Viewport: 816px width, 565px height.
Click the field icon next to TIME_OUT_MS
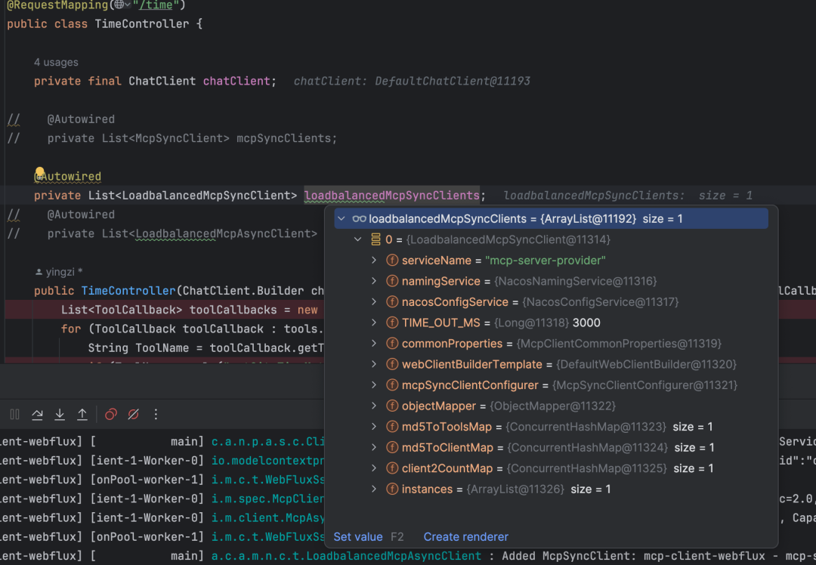coord(392,323)
